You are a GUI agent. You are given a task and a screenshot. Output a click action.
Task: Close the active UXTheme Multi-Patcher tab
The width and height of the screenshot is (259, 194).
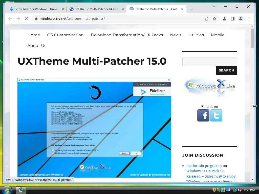pos(182,9)
